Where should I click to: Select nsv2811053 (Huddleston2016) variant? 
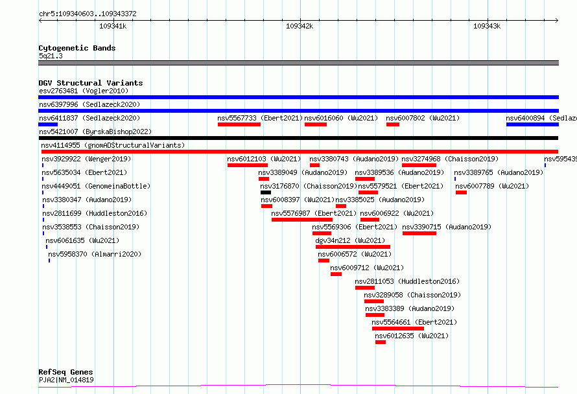pos(407,281)
